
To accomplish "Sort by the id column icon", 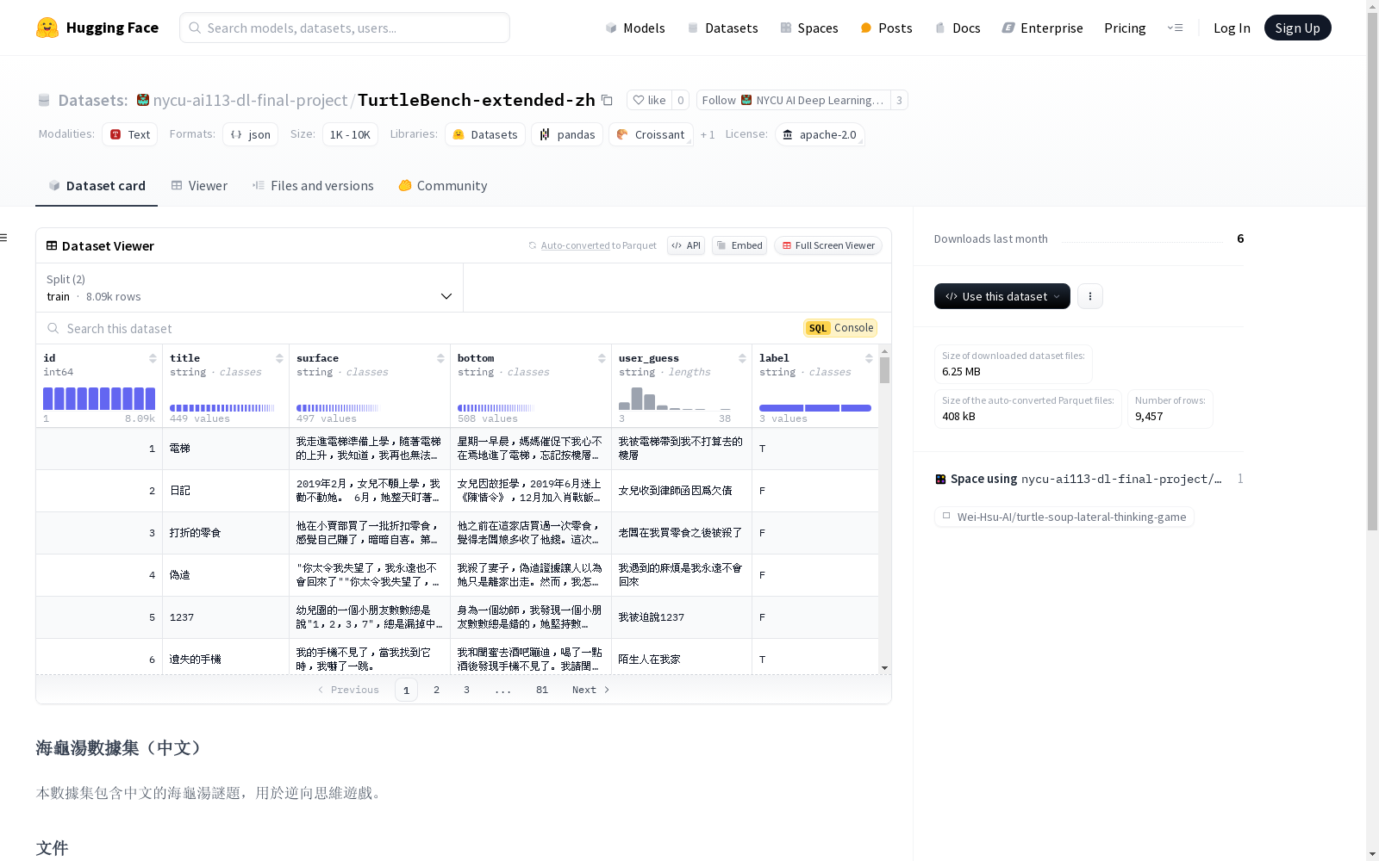I will (x=153, y=358).
